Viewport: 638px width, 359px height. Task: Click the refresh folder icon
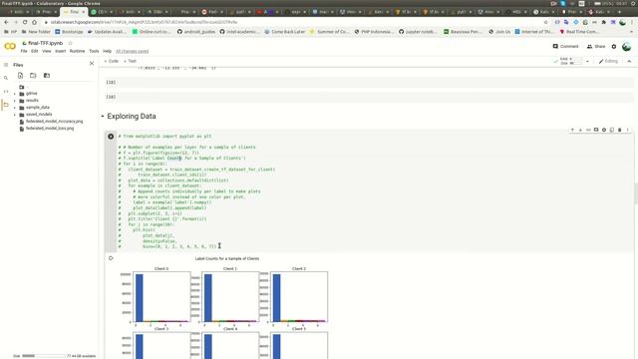click(x=33, y=76)
